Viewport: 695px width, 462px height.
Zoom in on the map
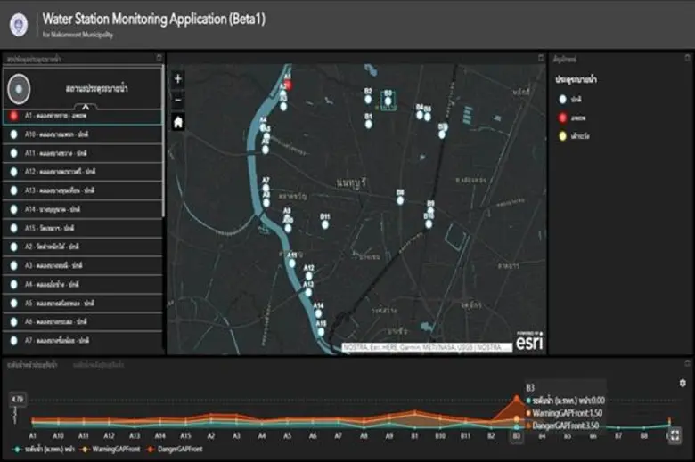177,79
